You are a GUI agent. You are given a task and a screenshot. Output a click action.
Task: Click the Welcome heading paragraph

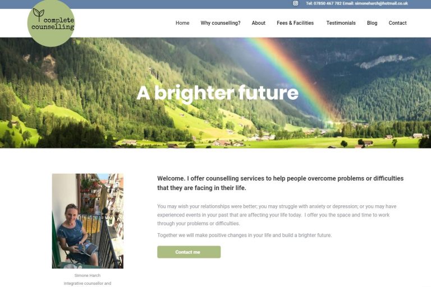(x=281, y=183)
